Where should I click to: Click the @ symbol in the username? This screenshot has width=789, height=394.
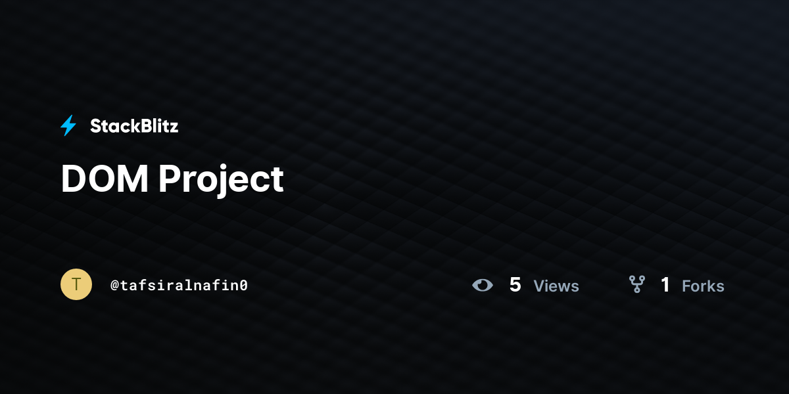coord(114,286)
